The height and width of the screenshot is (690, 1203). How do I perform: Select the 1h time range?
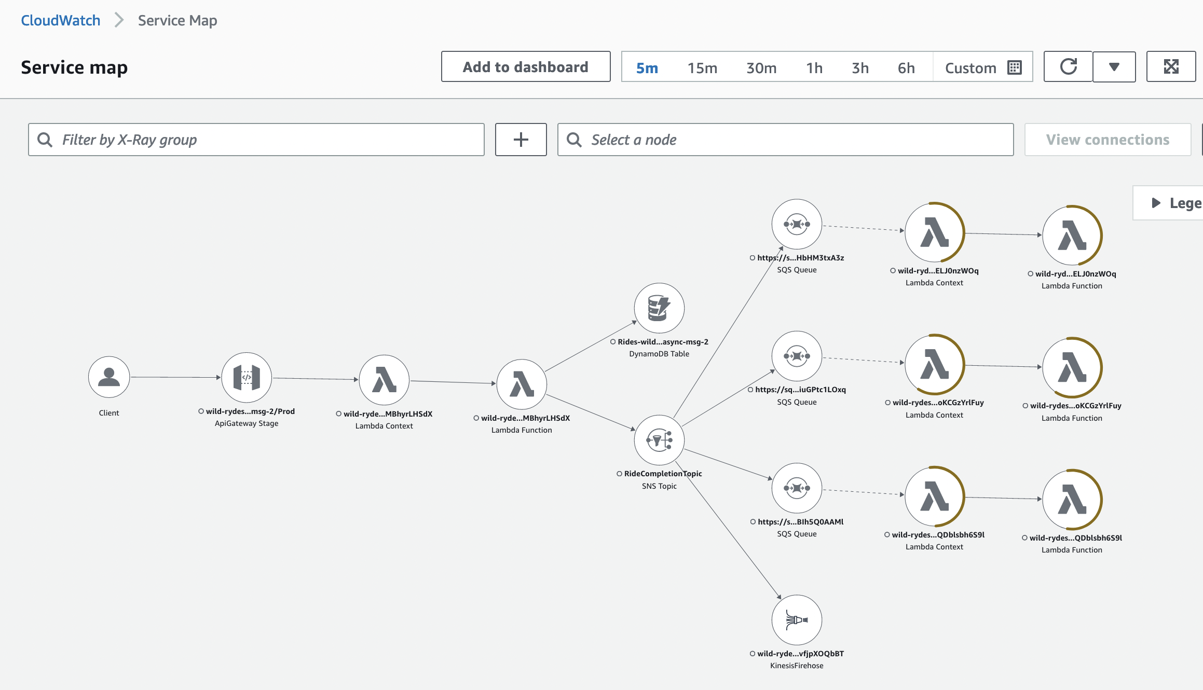coord(814,68)
